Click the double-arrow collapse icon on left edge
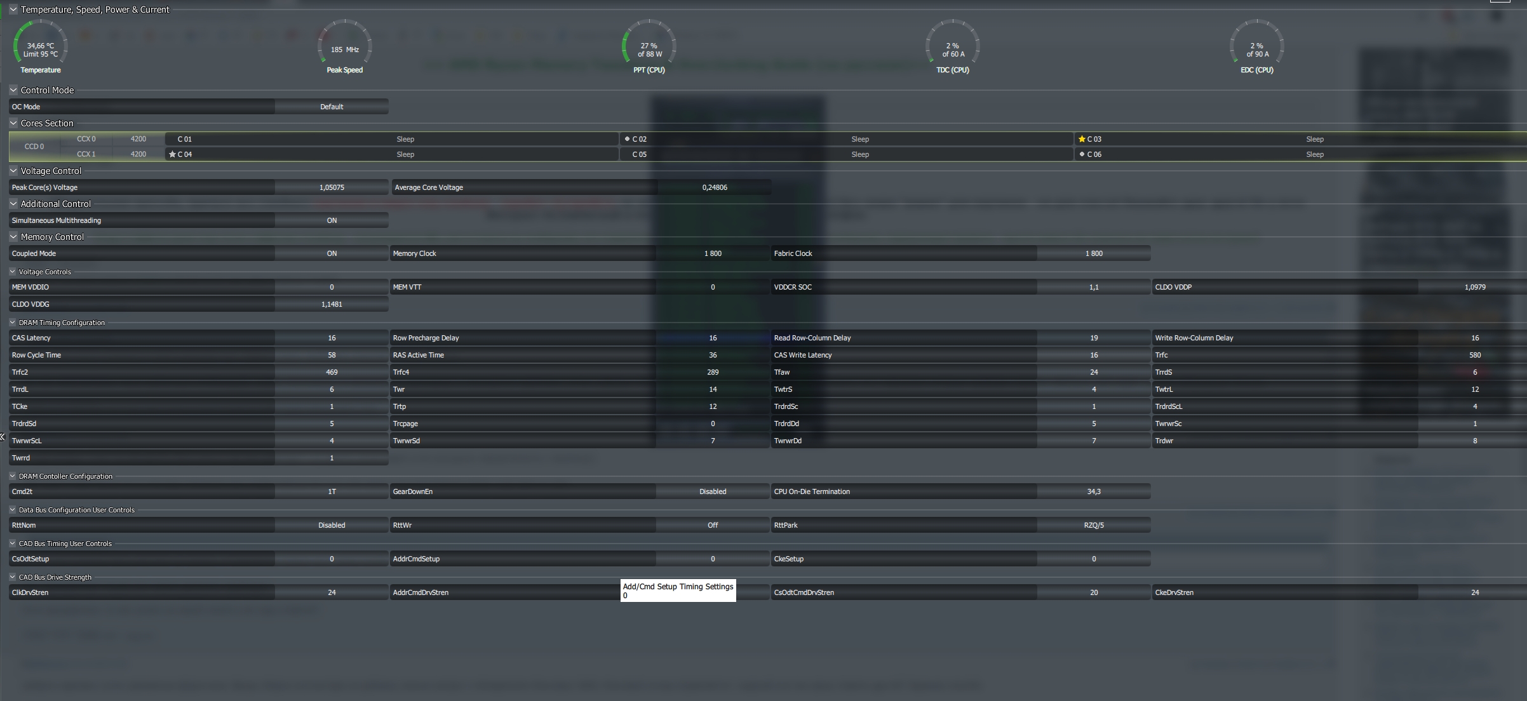Image resolution: width=1527 pixels, height=701 pixels. 3,437
